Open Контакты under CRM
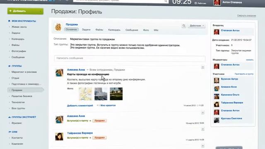Image resolution: width=265 pixels, height=149 pixels. click(x=17, y=138)
